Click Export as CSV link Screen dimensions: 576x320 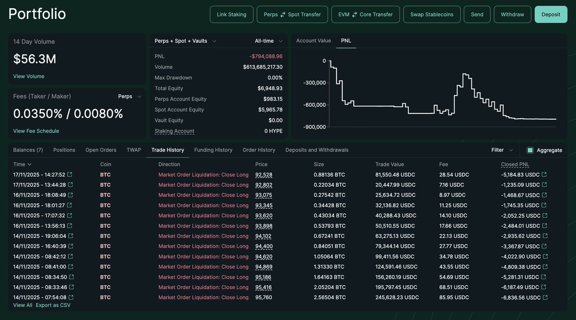[53, 305]
